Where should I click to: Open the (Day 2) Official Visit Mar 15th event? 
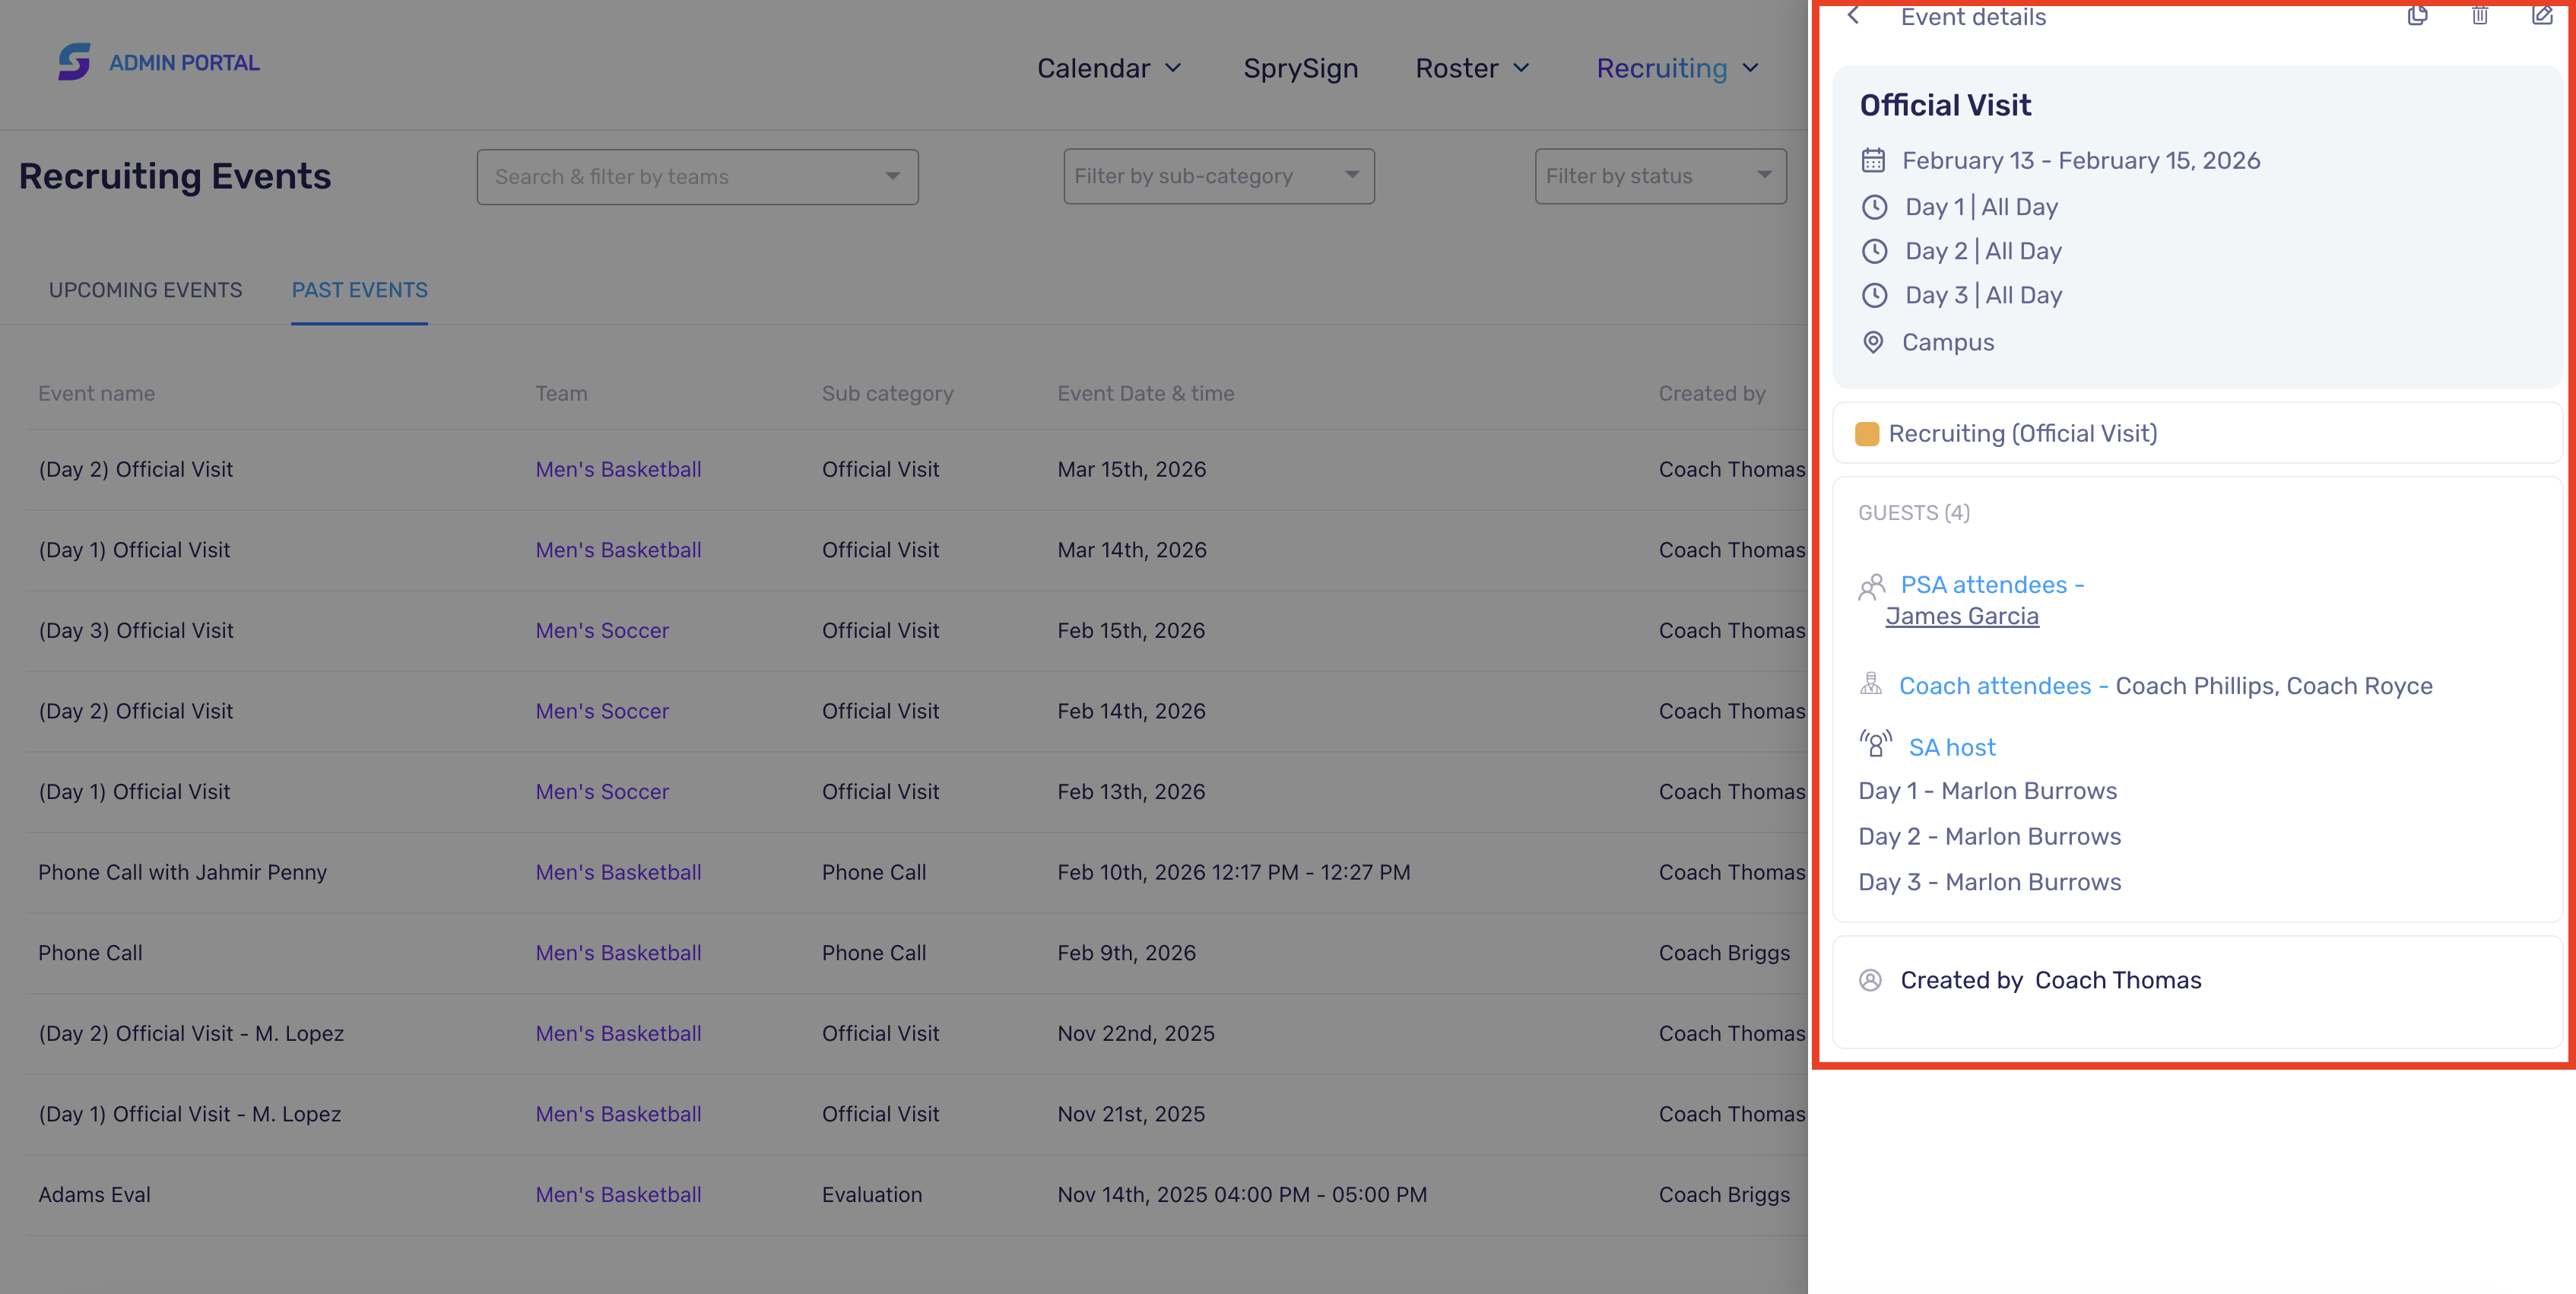pos(135,469)
